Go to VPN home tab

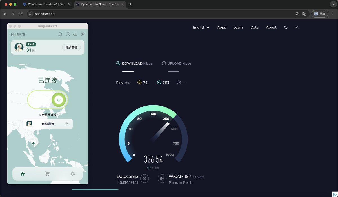[x=23, y=174]
